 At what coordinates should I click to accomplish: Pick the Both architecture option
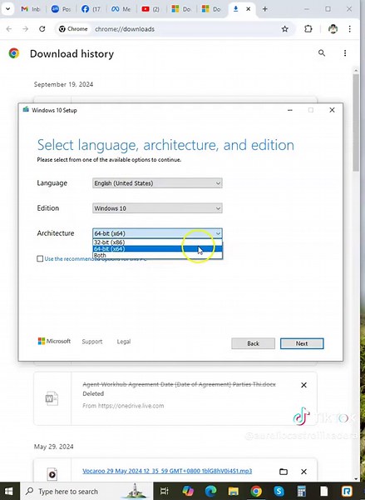click(157, 255)
